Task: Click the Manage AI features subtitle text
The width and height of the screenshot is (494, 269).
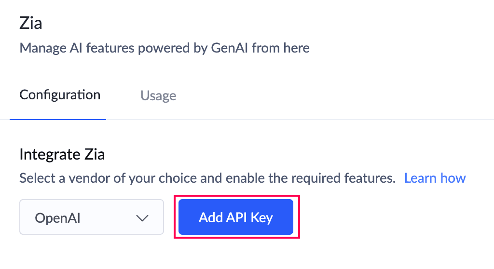Action: pyautogui.click(x=164, y=48)
